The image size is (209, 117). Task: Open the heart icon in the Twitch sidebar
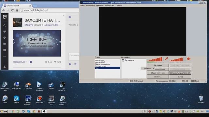point(5,32)
